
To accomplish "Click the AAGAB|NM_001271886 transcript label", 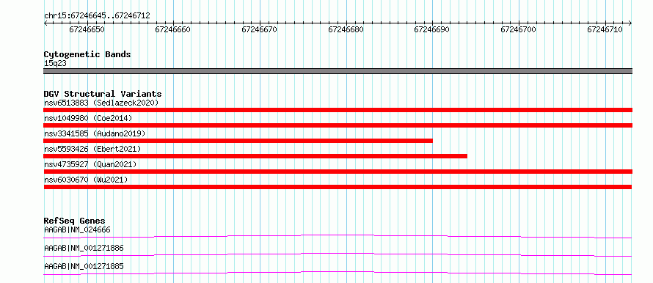I will click(x=84, y=248).
